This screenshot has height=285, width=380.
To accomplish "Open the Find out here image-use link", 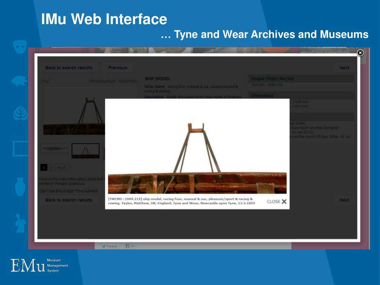I will 87,191.
